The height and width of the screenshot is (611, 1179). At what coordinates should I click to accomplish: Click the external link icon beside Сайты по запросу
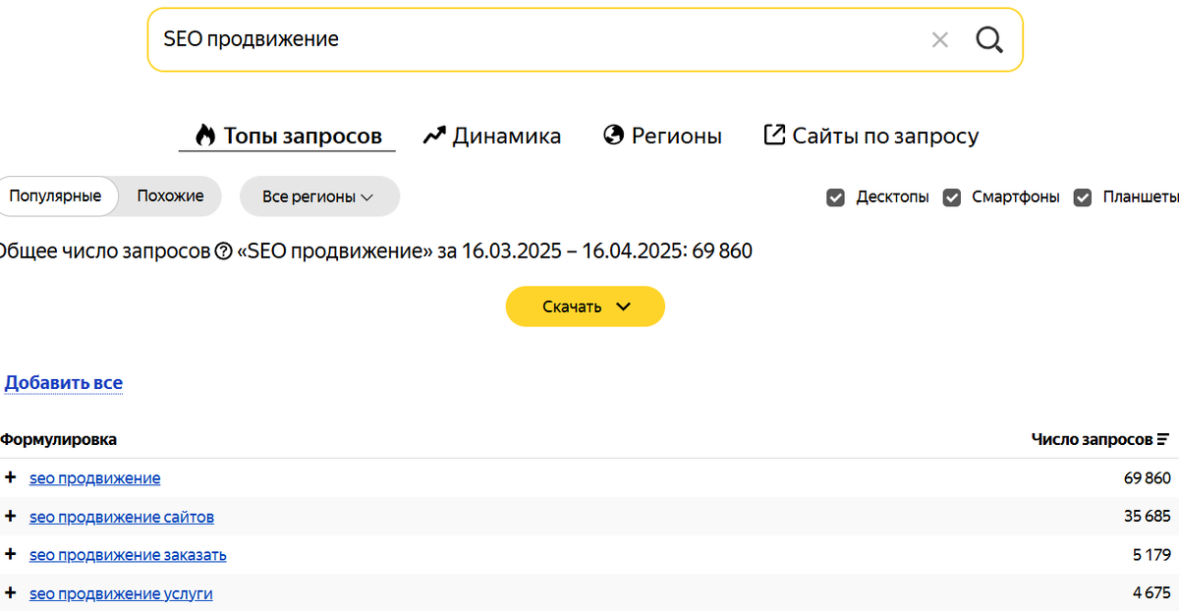pyautogui.click(x=776, y=134)
